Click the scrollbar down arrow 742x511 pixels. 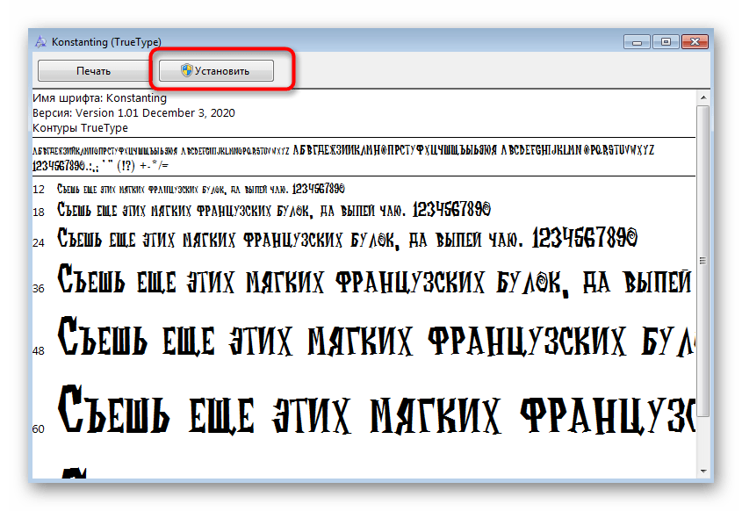(x=703, y=471)
